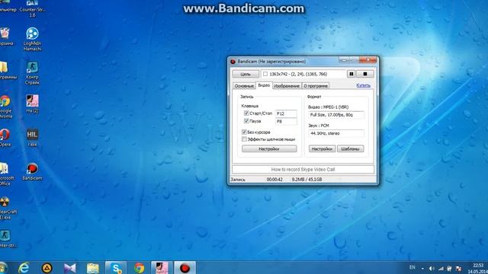This screenshot has height=274, width=488.
Task: Show hidden tray icons arrow
Action: tap(422, 268)
